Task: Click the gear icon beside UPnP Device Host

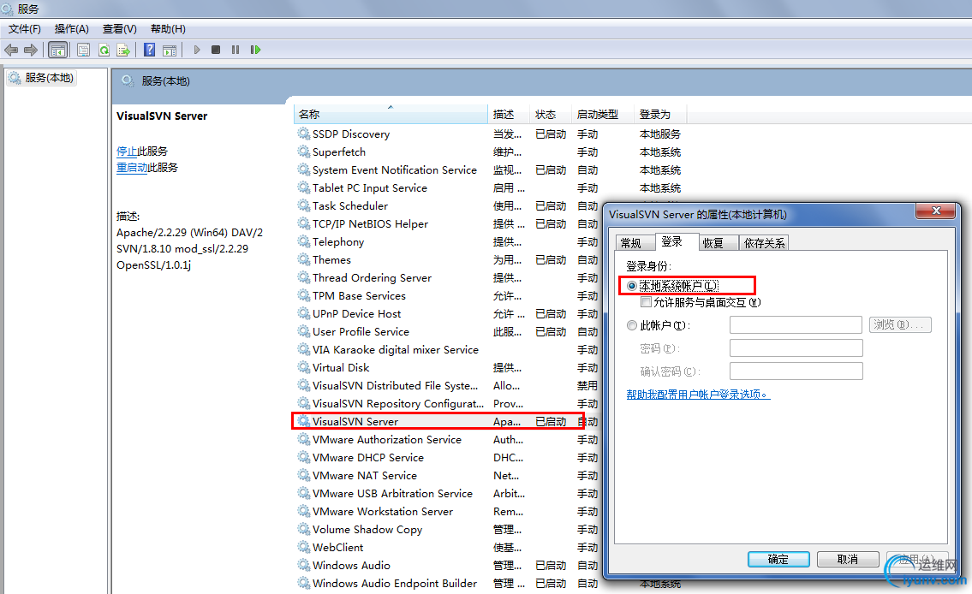Action: pos(304,313)
